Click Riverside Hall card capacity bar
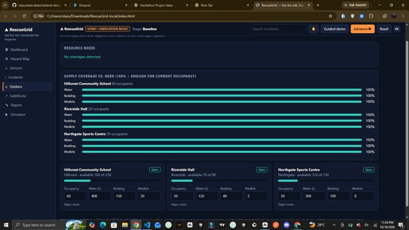Image resolution: width=409 pixels, height=230 pixels. 219,181
